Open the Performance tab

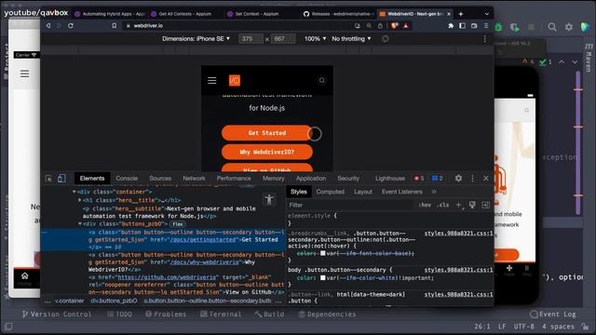(x=234, y=178)
